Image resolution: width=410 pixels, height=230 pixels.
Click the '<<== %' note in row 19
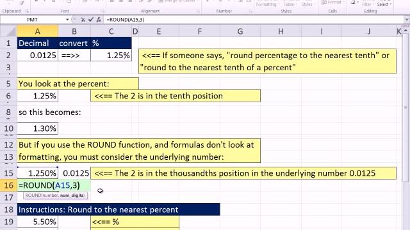[135, 222]
